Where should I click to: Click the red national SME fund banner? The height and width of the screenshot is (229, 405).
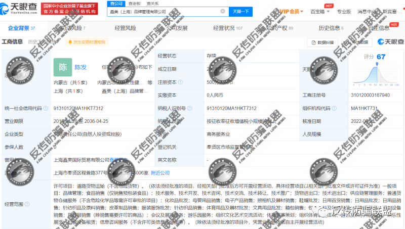69,9
